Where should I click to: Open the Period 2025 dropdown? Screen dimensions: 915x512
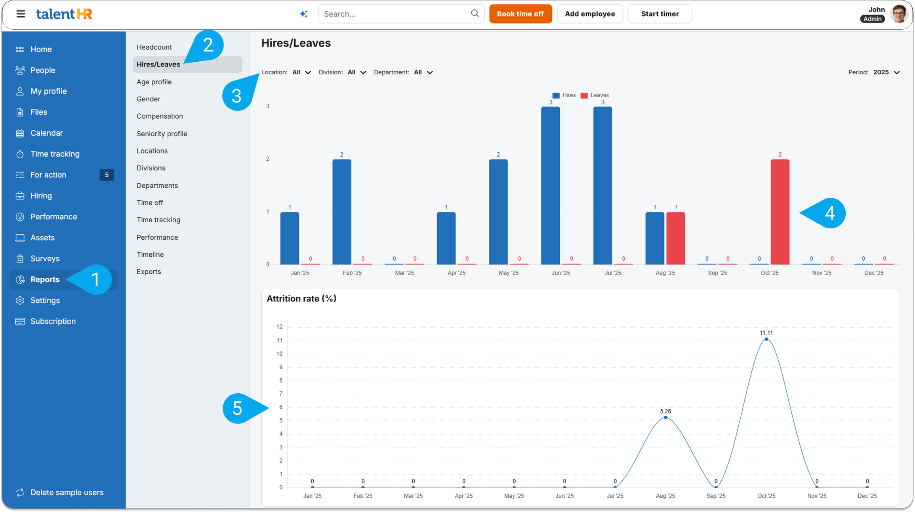click(886, 72)
